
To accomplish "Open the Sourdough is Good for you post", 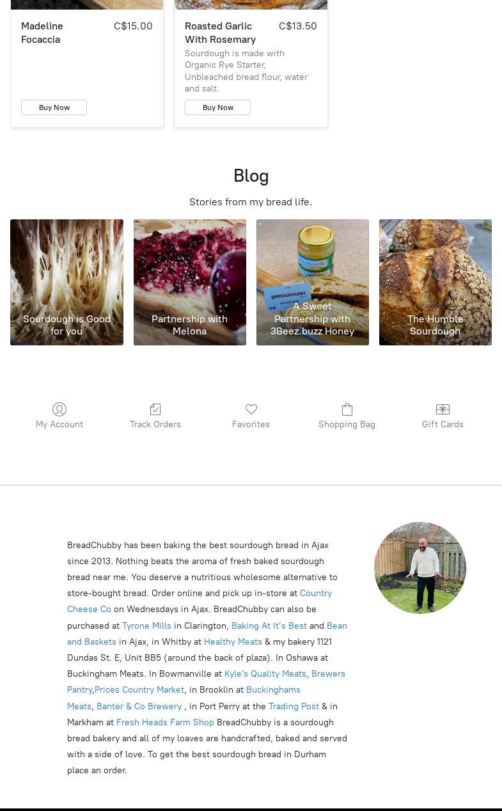I will (x=67, y=282).
